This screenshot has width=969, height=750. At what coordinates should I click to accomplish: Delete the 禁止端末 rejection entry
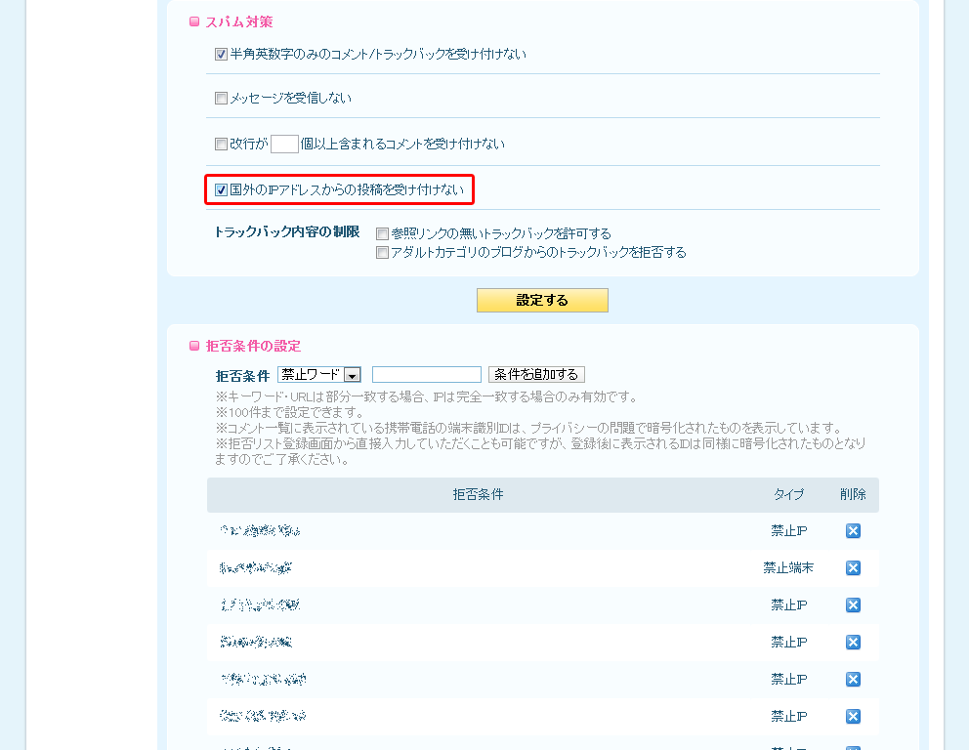click(x=853, y=567)
